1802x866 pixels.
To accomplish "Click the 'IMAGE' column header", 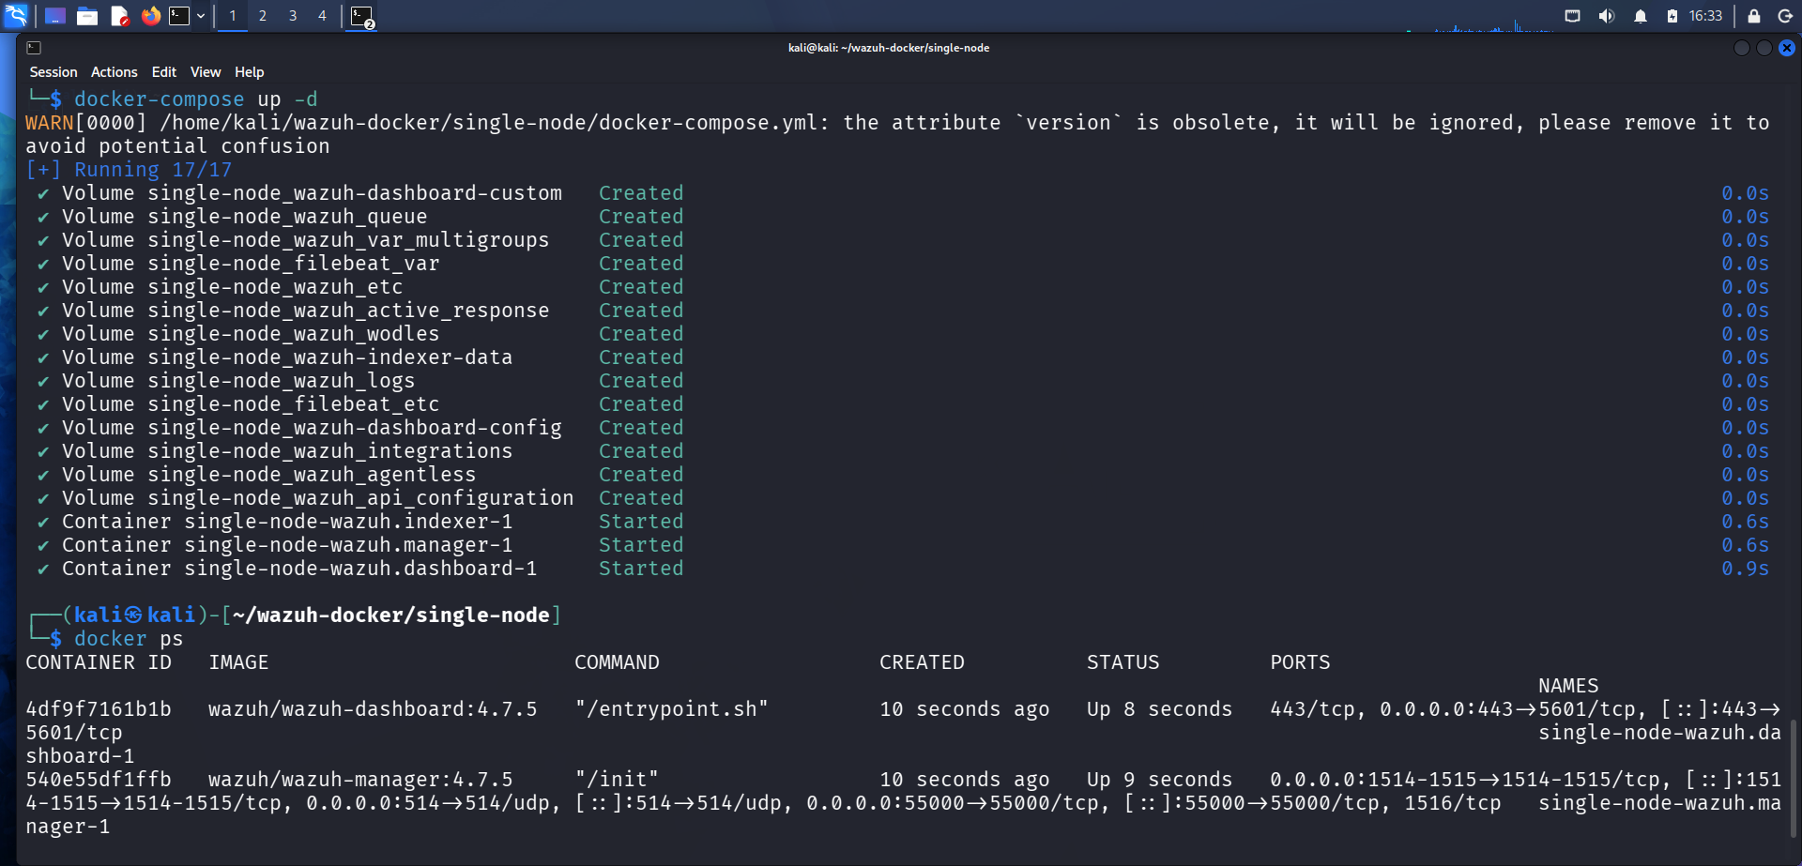I will point(238,662).
